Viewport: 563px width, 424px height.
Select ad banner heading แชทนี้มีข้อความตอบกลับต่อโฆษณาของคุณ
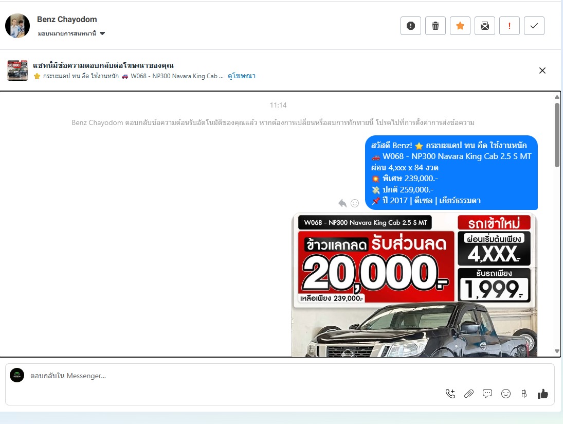tap(103, 65)
